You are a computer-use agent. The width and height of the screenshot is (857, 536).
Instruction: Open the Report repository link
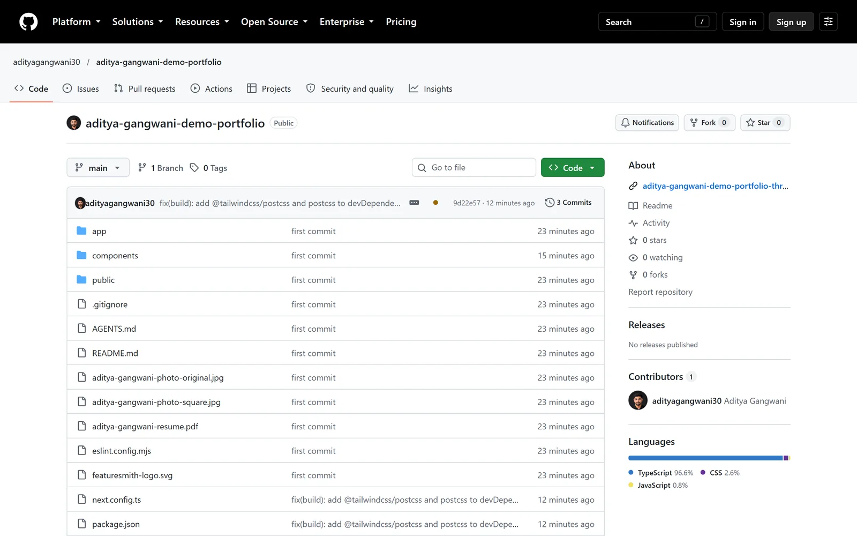pyautogui.click(x=660, y=292)
